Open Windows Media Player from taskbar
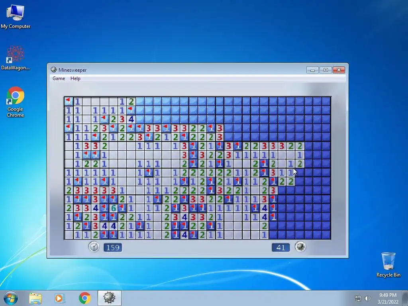 point(60,298)
